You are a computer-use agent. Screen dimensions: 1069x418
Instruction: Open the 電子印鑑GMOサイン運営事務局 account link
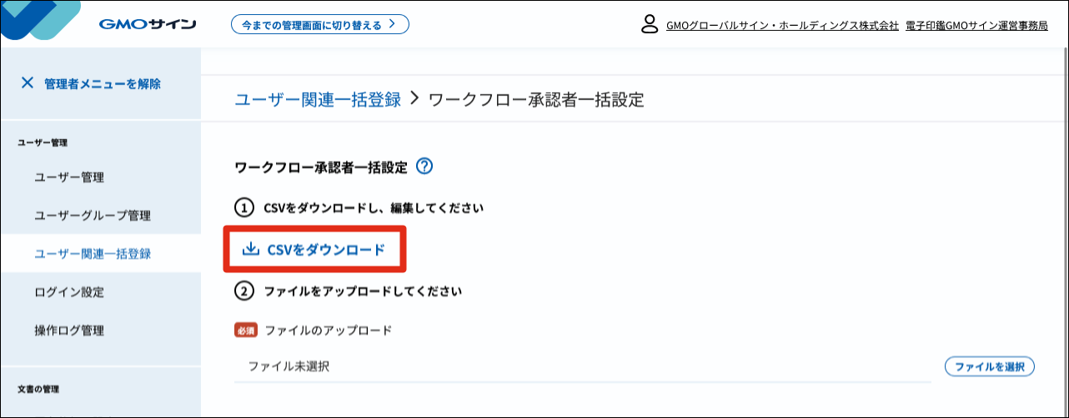coord(976,26)
